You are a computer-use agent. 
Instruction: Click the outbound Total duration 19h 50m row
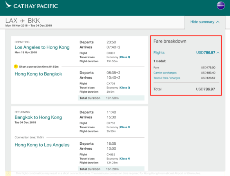[111, 98]
